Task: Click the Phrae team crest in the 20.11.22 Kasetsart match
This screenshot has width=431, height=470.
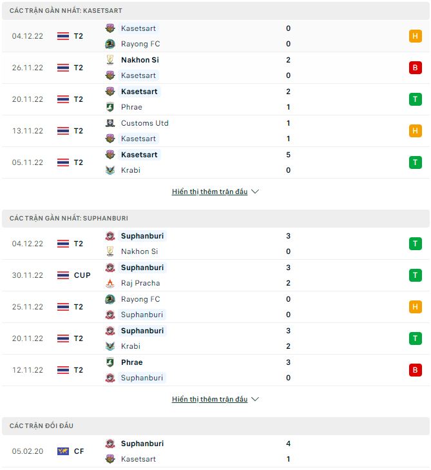Action: tap(110, 107)
